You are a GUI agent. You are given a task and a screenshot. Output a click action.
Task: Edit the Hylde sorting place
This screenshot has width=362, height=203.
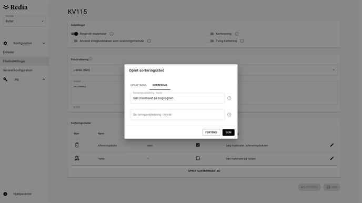coord(332,158)
